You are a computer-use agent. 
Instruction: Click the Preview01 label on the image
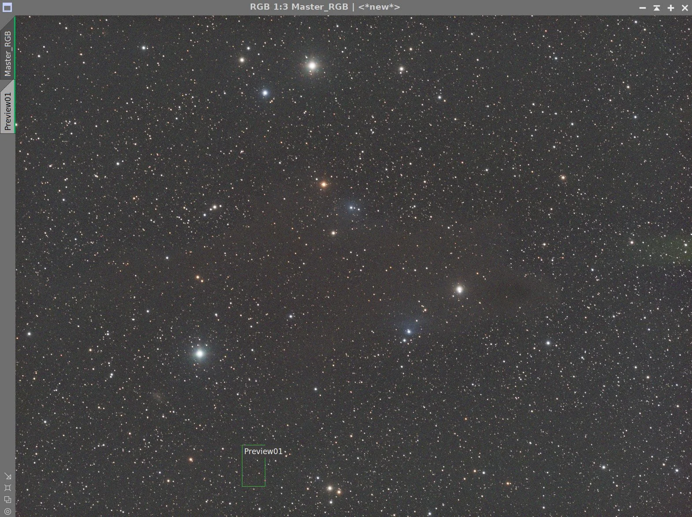[x=263, y=451]
